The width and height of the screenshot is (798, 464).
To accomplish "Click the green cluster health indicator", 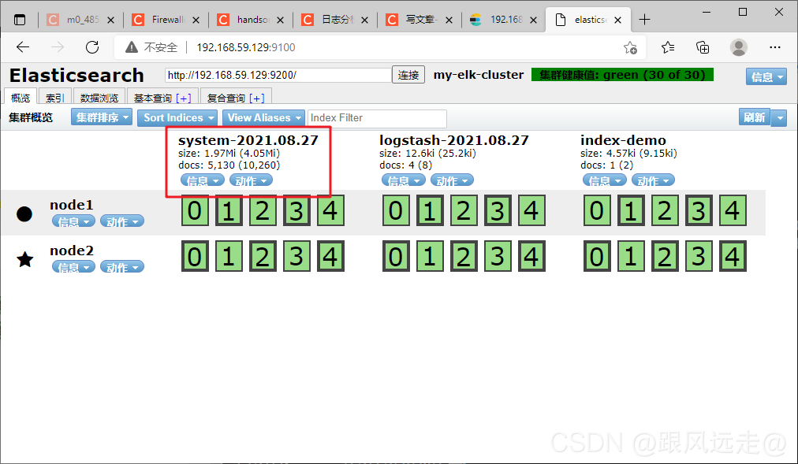I will pyautogui.click(x=622, y=75).
